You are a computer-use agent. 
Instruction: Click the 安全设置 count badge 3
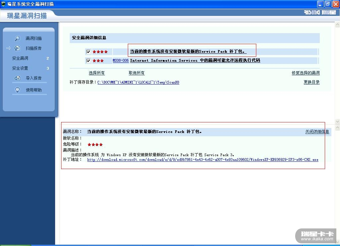point(48,68)
